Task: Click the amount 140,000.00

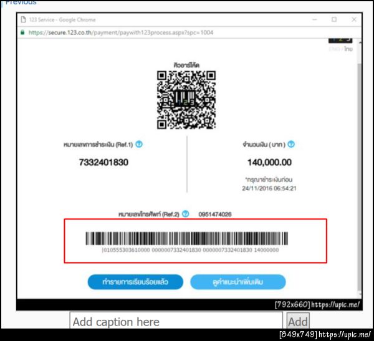Action: point(269,162)
